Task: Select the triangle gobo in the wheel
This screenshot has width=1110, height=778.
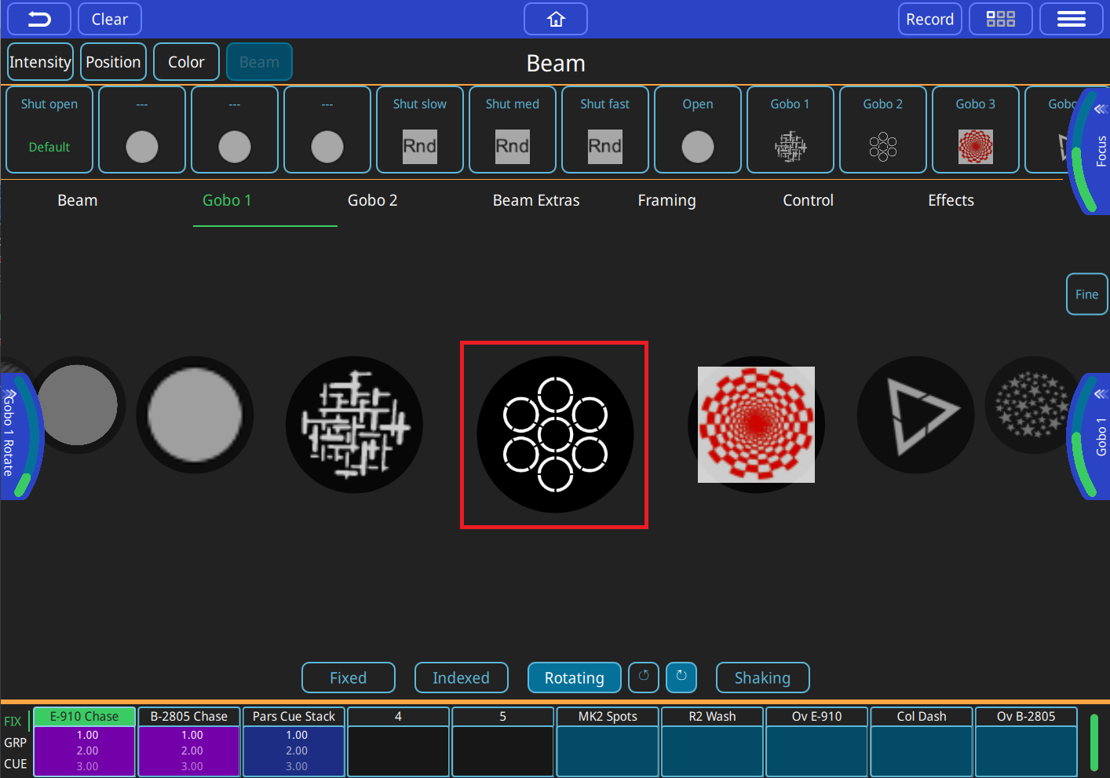Action: [916, 415]
